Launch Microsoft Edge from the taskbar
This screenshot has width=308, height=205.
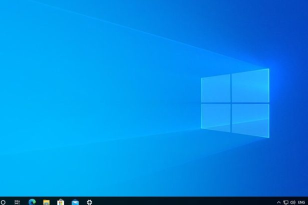(32, 202)
